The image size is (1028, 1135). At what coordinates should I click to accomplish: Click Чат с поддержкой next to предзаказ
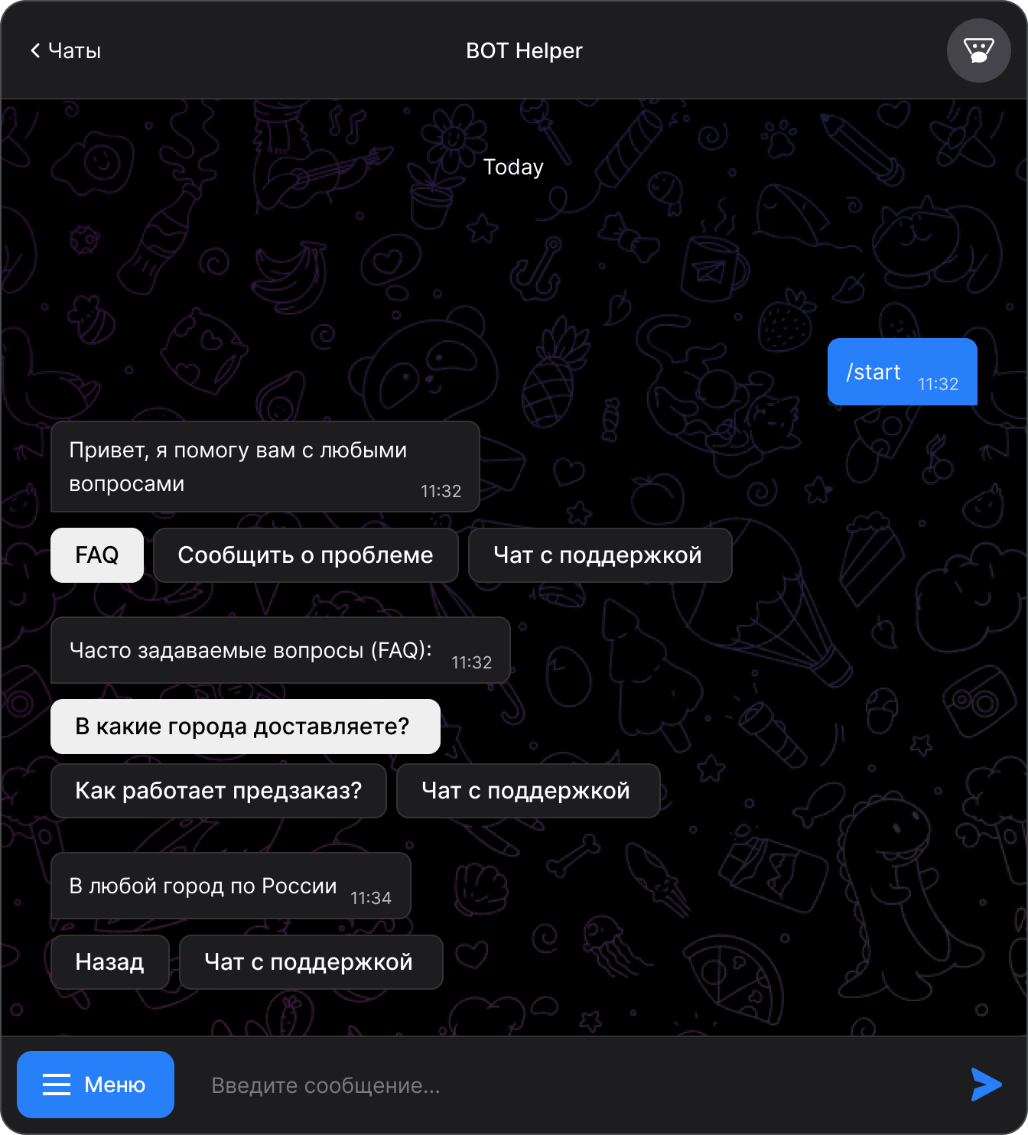point(529,791)
